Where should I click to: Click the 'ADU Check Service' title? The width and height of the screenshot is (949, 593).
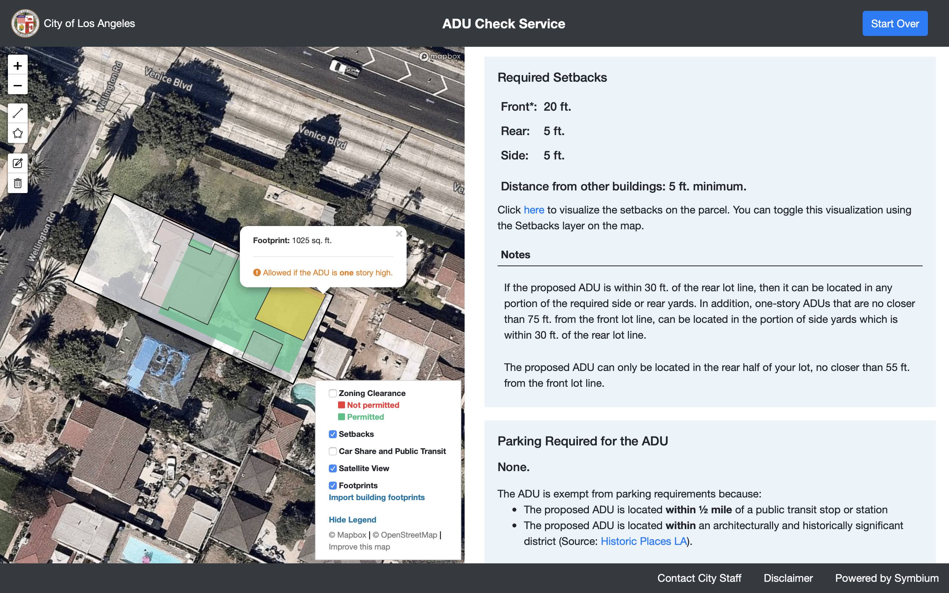coord(503,23)
